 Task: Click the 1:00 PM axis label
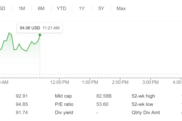90,82
